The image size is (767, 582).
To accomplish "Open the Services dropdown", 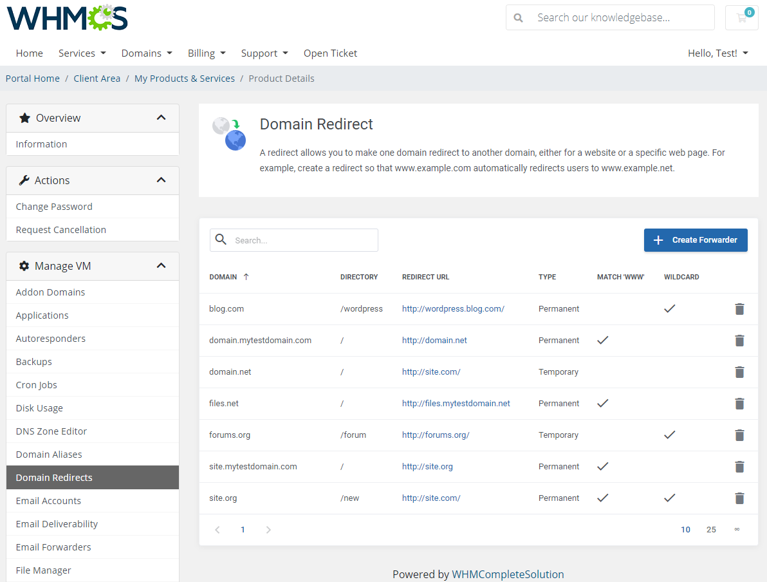I will click(82, 53).
